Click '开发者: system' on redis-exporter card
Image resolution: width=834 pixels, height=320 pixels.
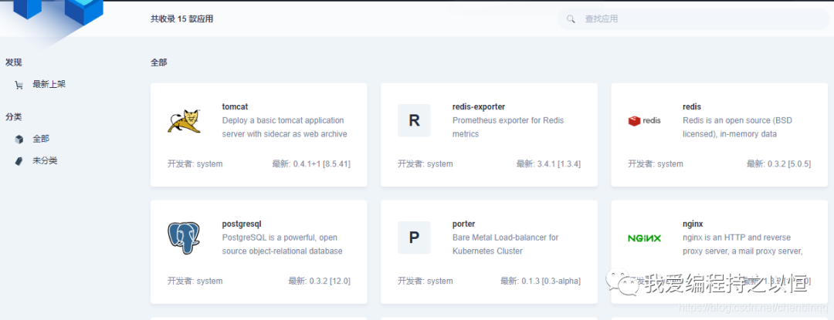coord(425,164)
